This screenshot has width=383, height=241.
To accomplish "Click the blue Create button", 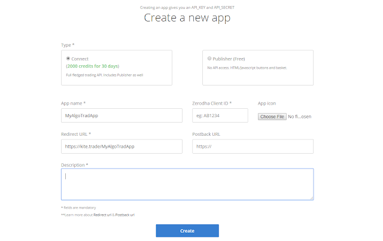I will (187, 231).
